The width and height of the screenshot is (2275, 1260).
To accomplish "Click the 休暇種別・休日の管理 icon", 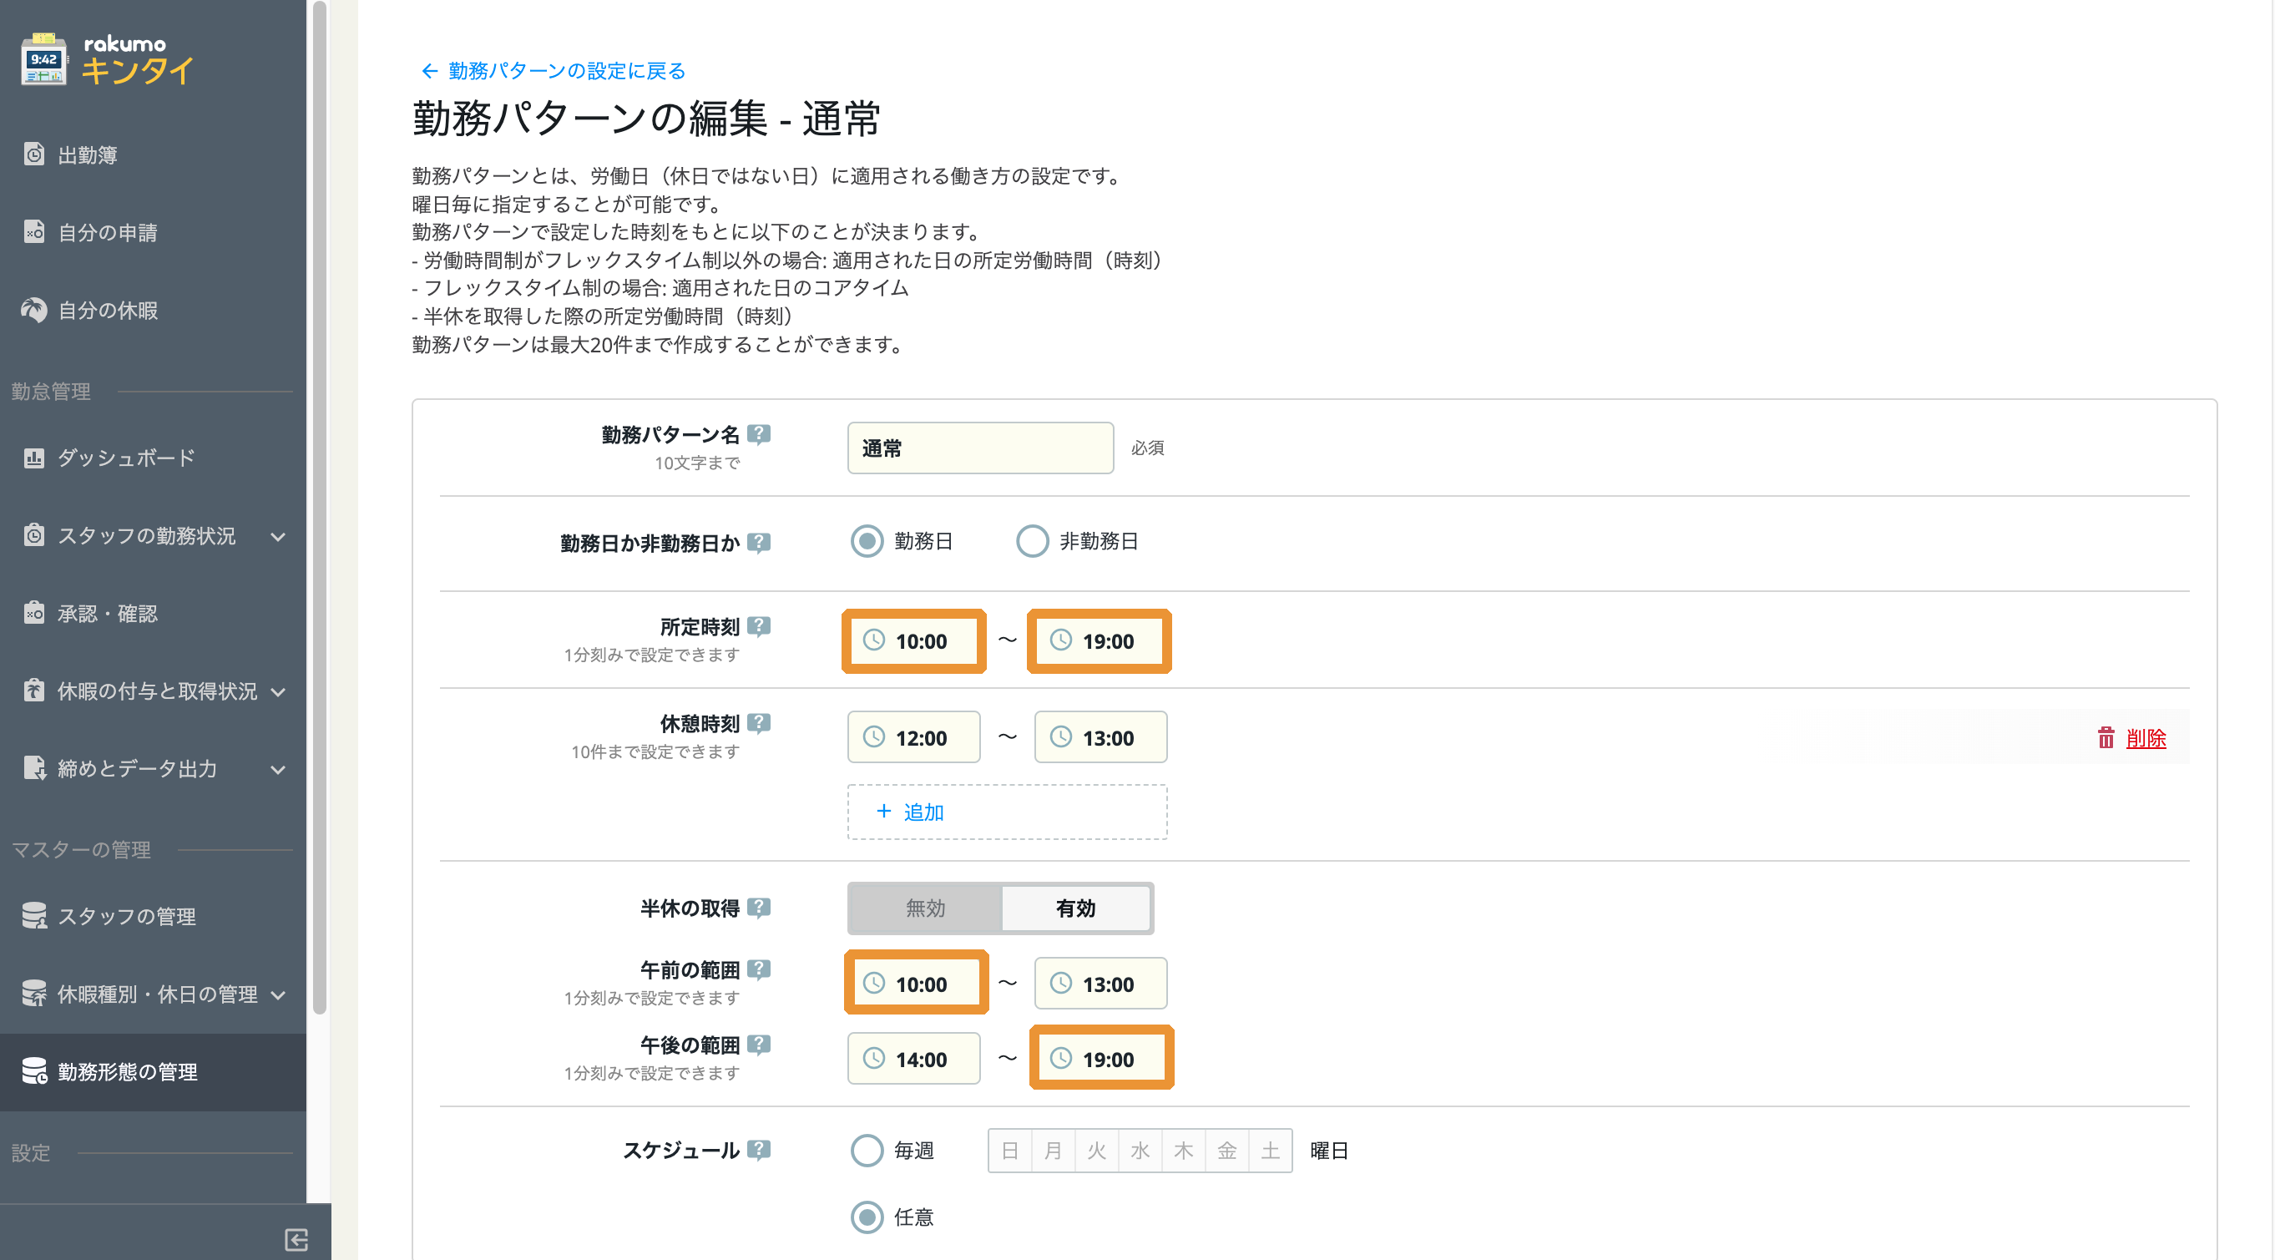I will point(33,994).
